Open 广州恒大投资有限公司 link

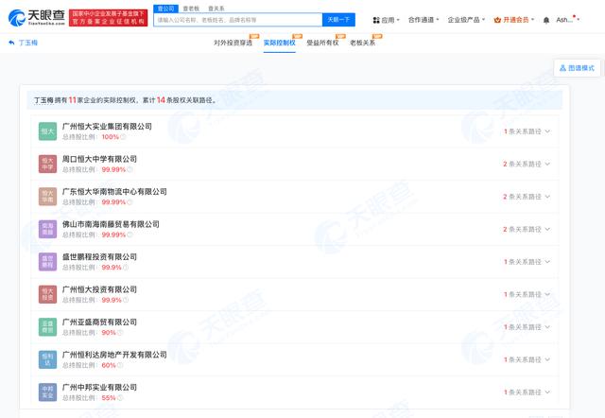point(99,289)
